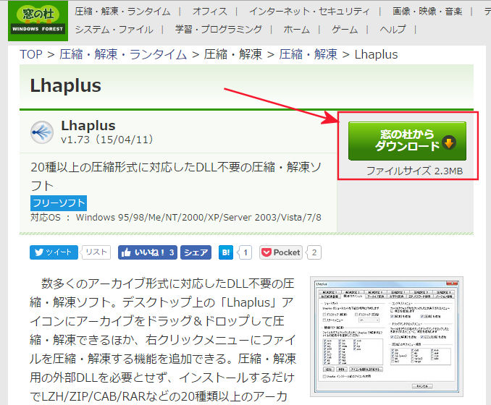This screenshot has width=491, height=405.
Task: Click the Hatena bookmark count 1
Action: pos(246,252)
